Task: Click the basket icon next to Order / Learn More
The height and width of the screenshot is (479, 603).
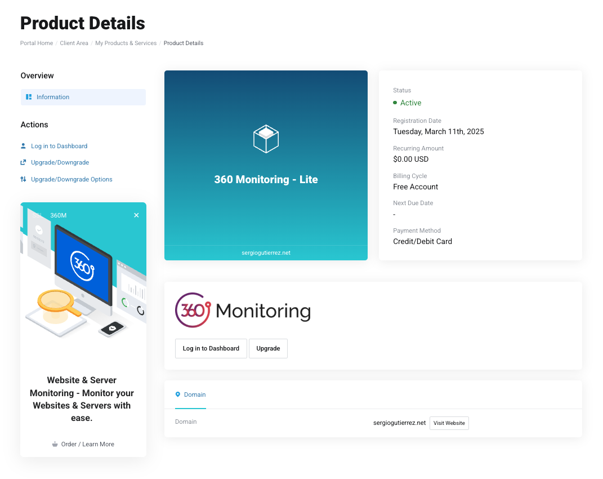Action: click(55, 444)
